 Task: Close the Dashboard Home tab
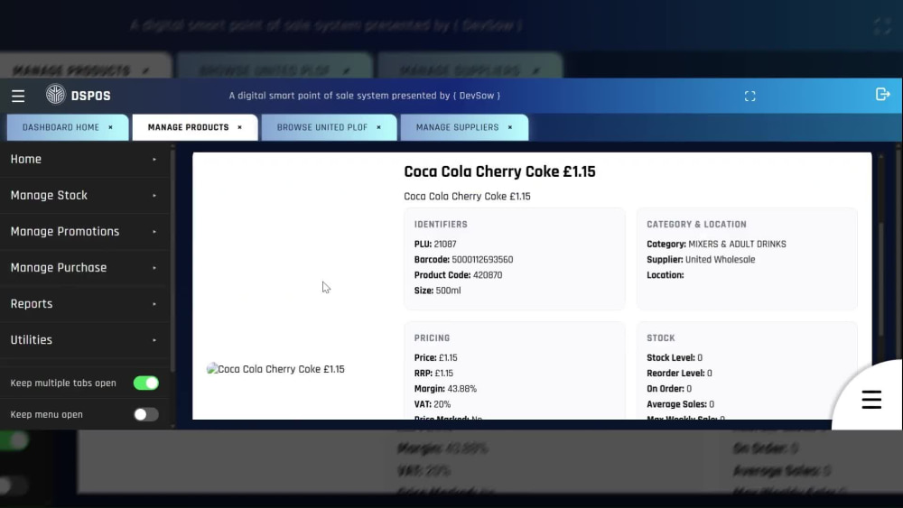pyautogui.click(x=110, y=127)
